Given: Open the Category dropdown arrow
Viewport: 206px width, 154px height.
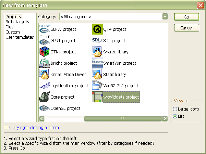Looking at the screenshot, I should tap(165, 16).
